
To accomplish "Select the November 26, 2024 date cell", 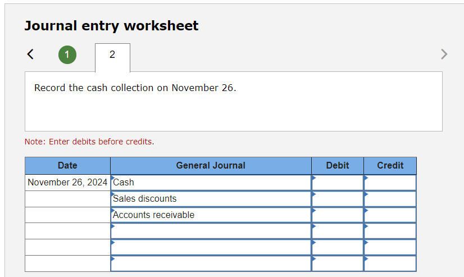I will tap(67, 183).
